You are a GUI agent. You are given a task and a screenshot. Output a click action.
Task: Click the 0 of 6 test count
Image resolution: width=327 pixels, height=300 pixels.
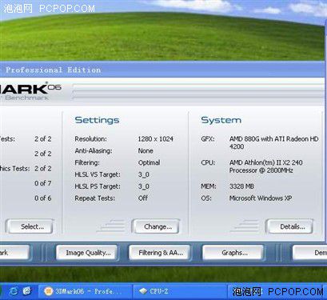point(43,198)
